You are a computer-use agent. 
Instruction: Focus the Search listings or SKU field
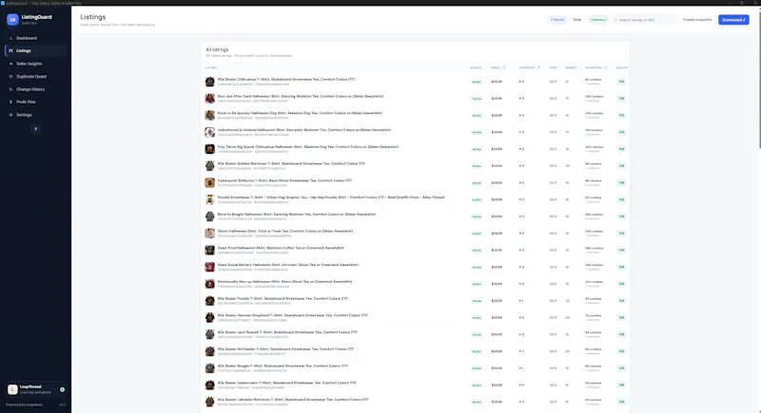645,20
